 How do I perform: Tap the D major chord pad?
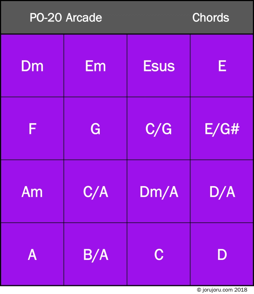pyautogui.click(x=222, y=255)
